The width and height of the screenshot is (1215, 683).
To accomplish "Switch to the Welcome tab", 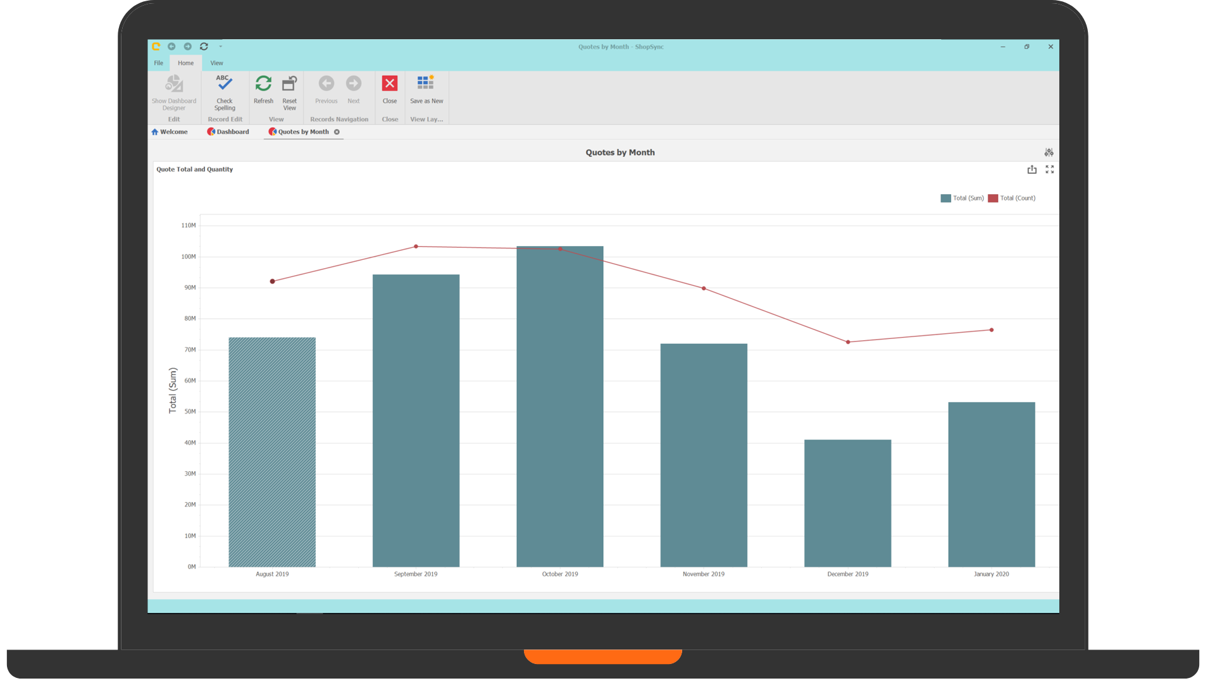I will [170, 132].
